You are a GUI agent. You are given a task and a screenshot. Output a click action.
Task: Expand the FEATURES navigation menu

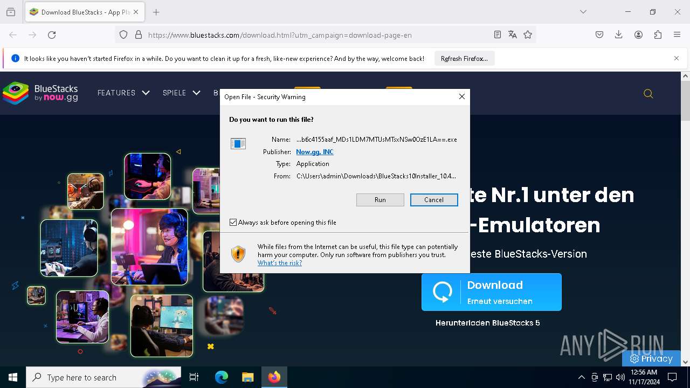click(123, 93)
